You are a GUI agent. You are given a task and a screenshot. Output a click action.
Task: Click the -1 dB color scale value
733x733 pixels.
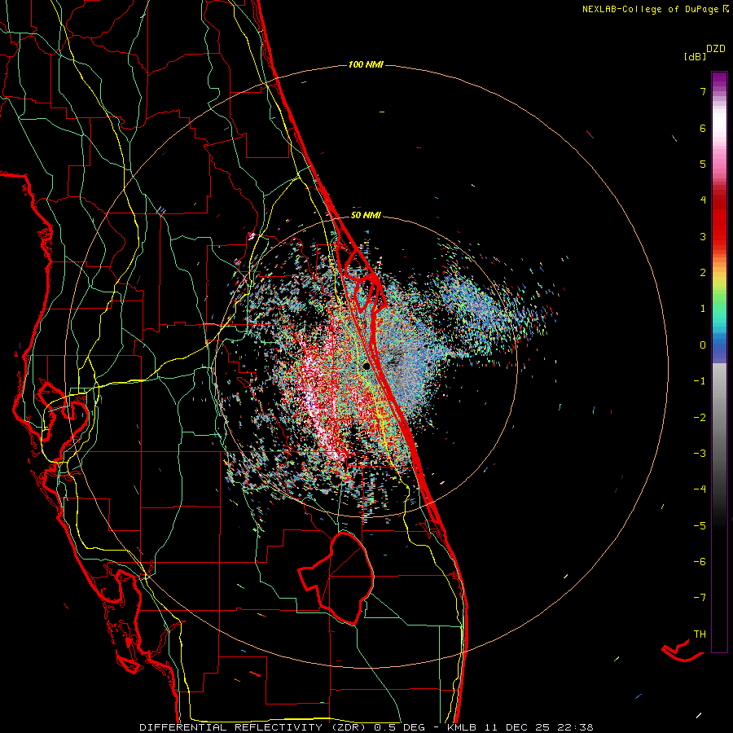coord(699,381)
